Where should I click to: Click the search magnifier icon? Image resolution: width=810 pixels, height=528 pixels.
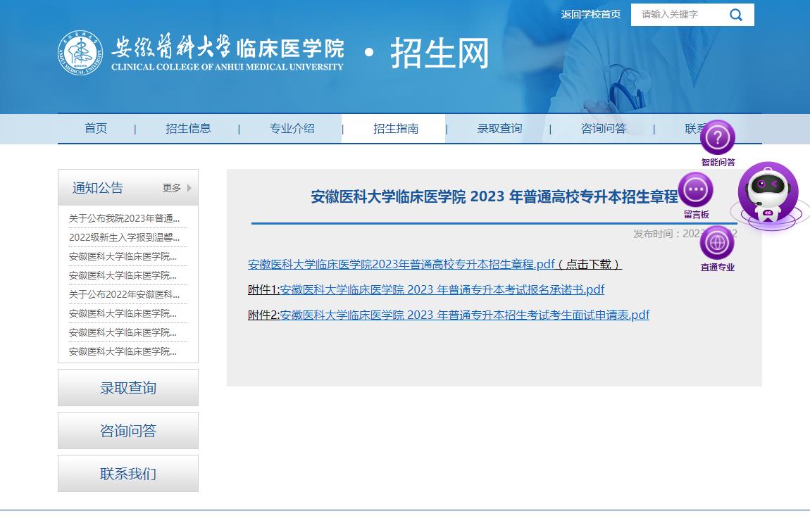pos(735,15)
